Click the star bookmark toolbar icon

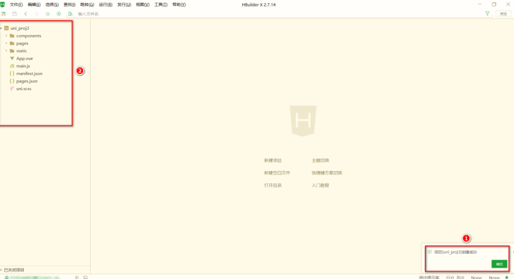click(47, 14)
